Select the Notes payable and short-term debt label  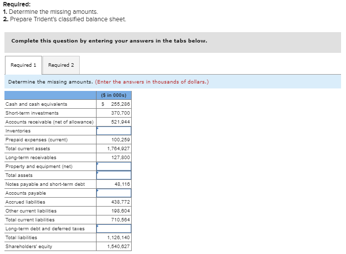pos(45,184)
